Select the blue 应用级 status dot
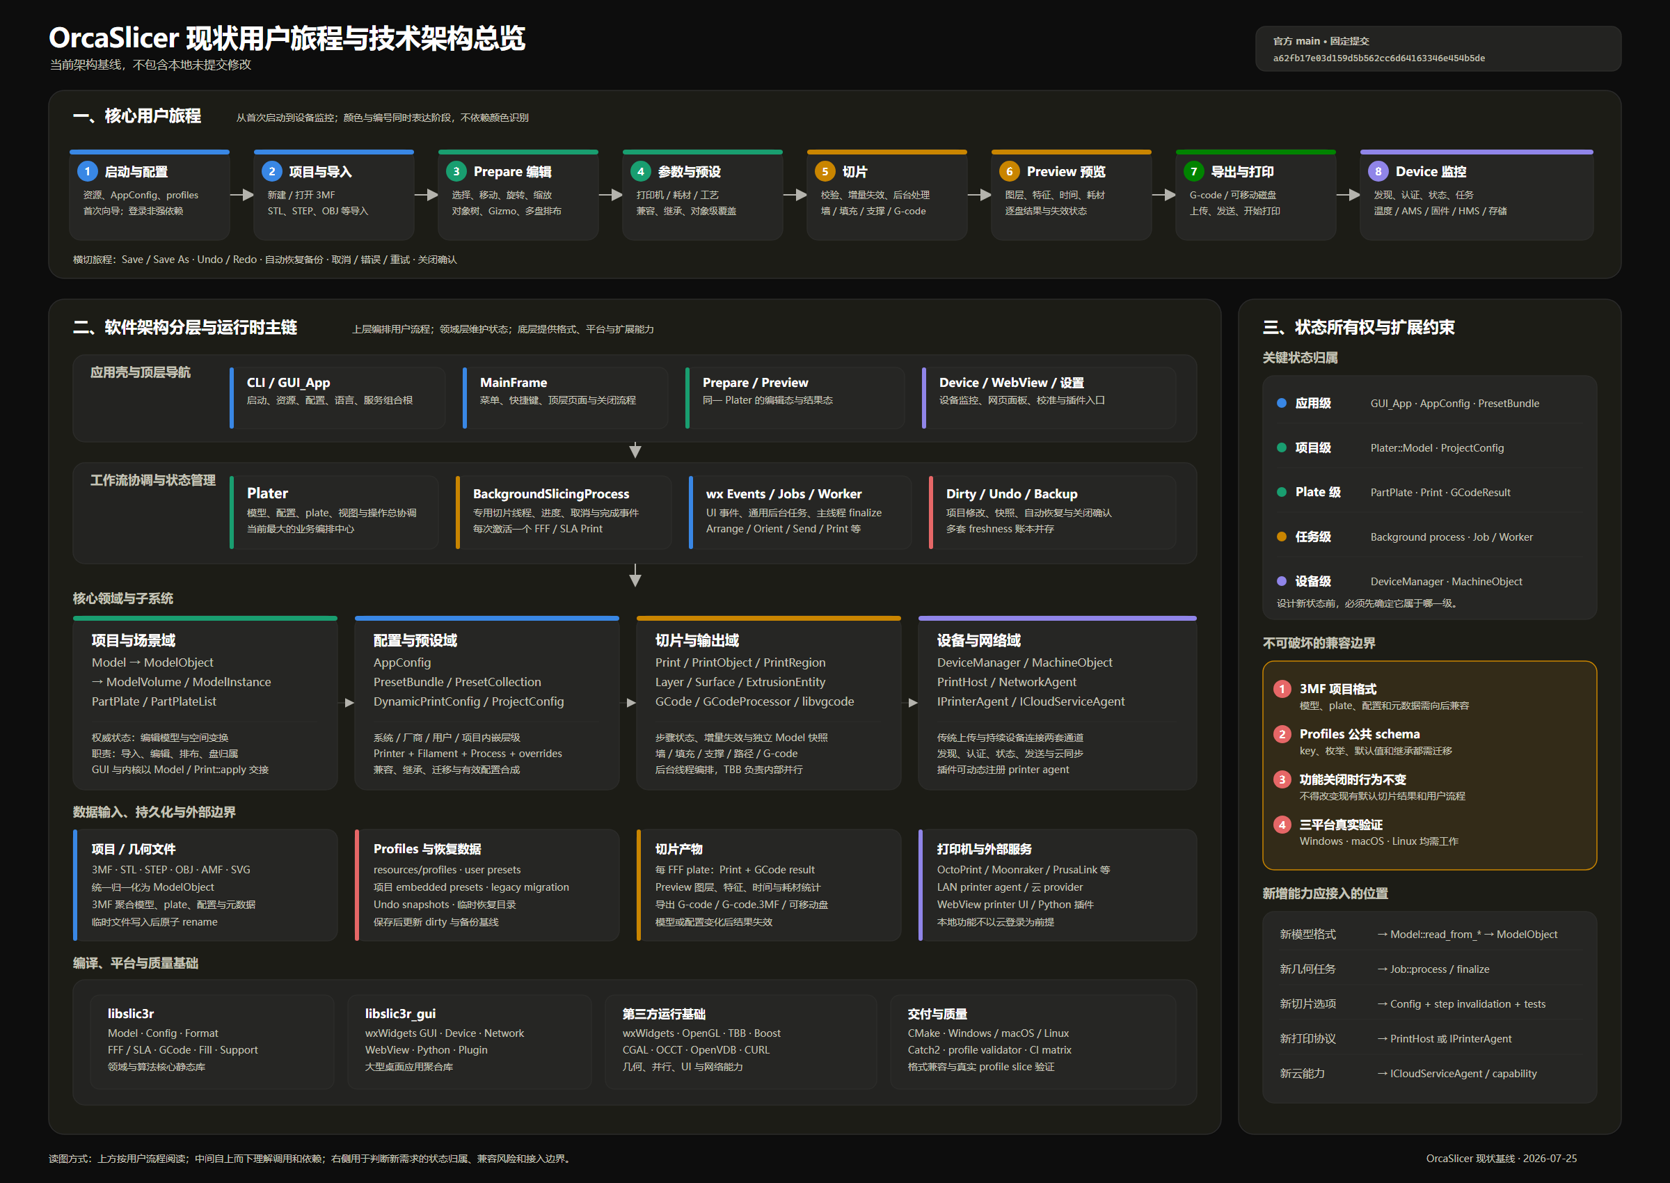 [1282, 403]
